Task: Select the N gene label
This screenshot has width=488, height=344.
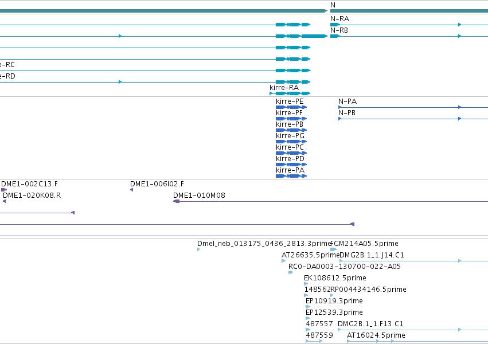Action: click(x=333, y=5)
